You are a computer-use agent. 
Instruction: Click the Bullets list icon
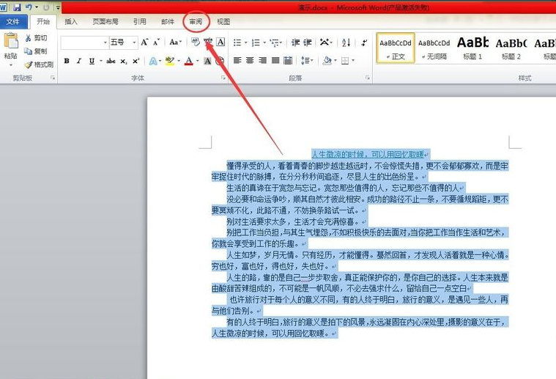point(237,43)
